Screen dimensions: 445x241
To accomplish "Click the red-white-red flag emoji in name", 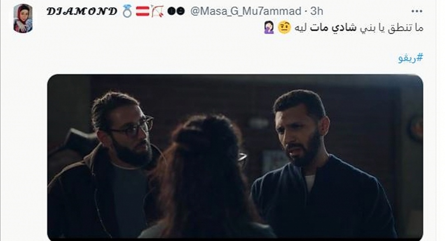I will [x=143, y=12].
